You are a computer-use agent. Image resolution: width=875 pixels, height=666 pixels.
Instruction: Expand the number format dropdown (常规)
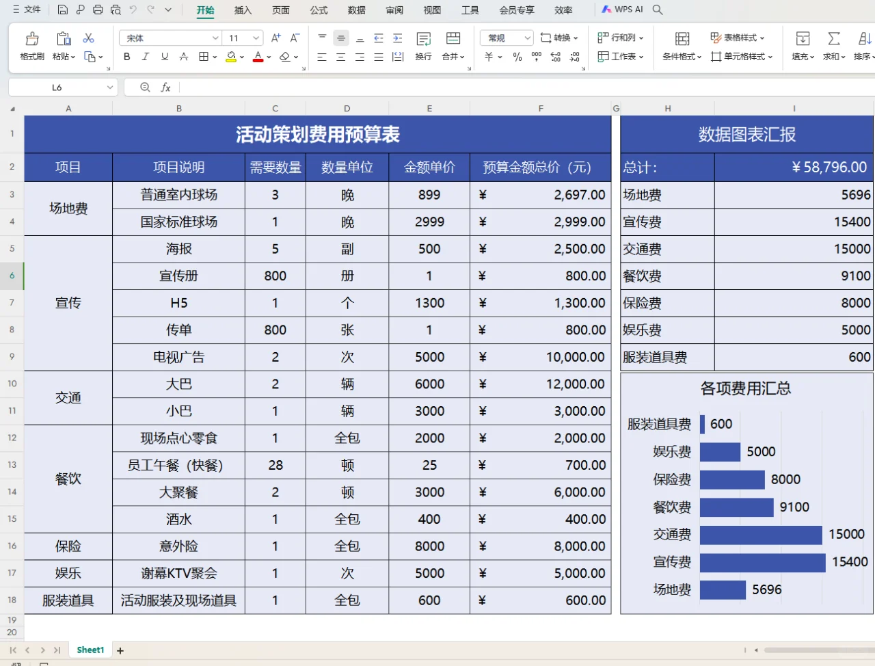(527, 38)
